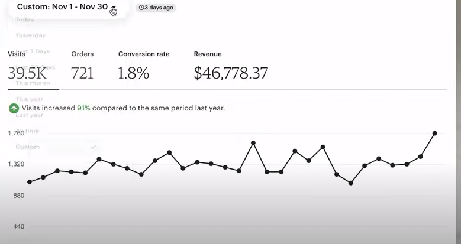Choose the Today option in the date menu

coord(25,19)
